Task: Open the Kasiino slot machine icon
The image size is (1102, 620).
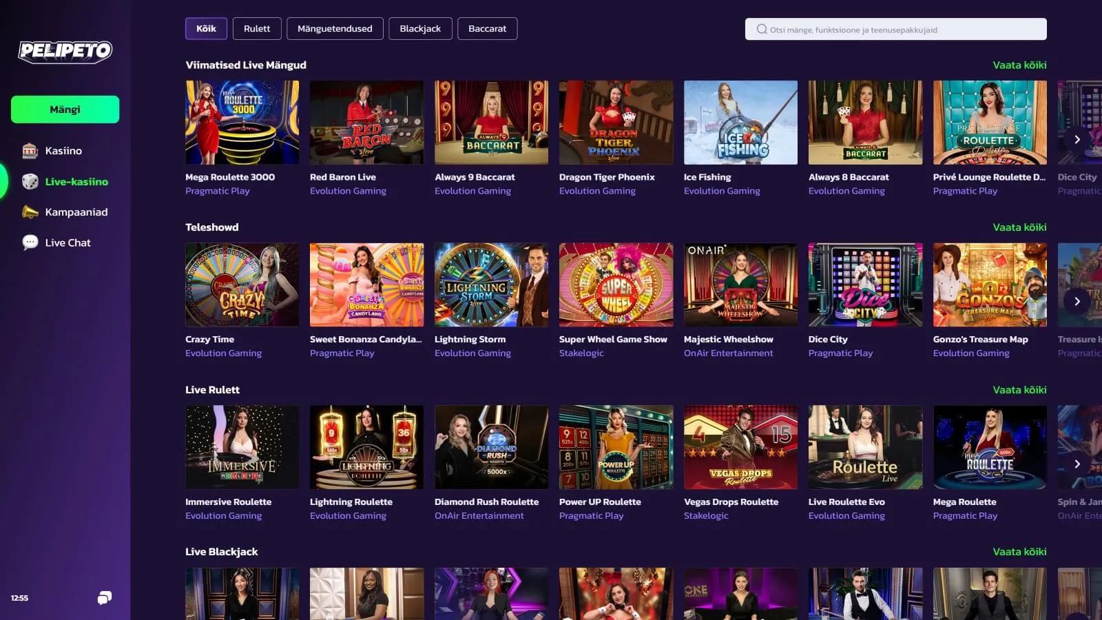Action: point(30,151)
